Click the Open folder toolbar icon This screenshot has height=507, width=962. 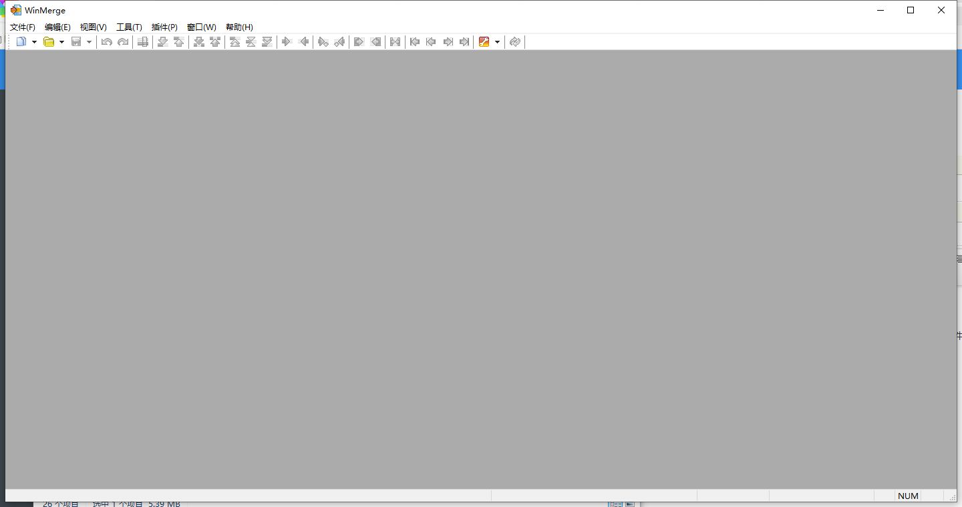pyautogui.click(x=49, y=42)
